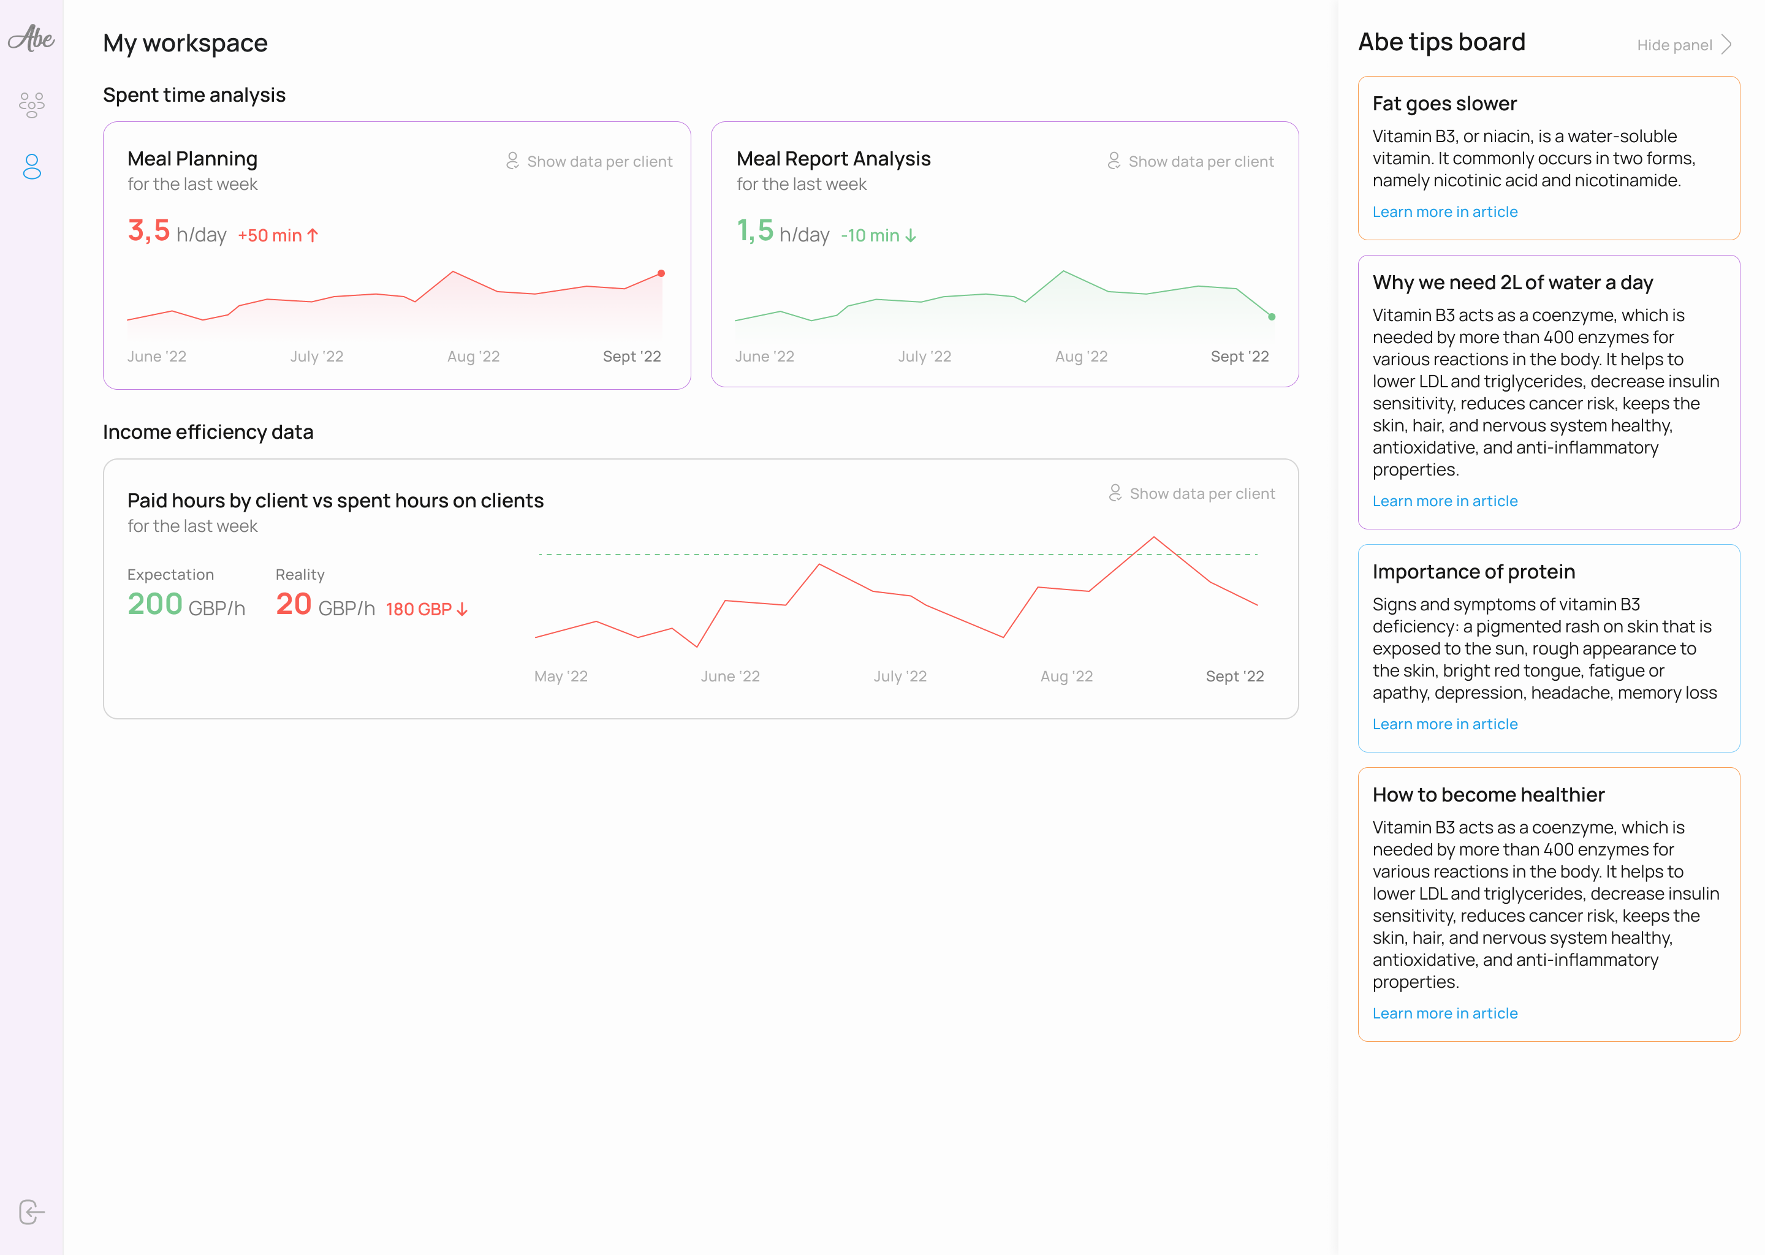Click the Why we need 2L water card title
The width and height of the screenshot is (1765, 1255).
(1511, 283)
